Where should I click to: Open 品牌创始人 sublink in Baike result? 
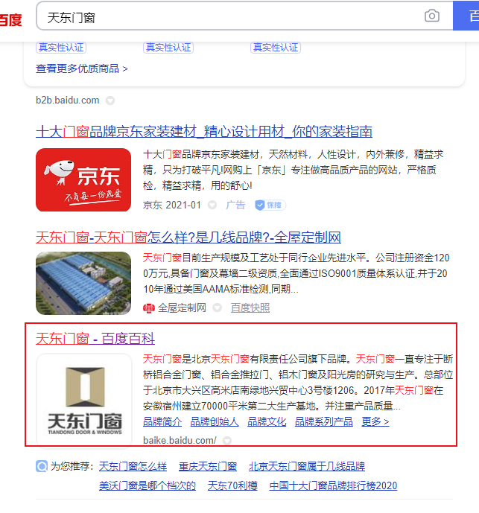click(x=215, y=421)
